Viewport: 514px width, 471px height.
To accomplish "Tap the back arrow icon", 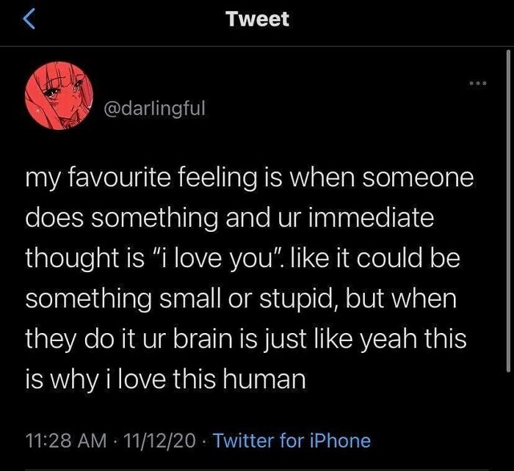I will [x=29, y=21].
